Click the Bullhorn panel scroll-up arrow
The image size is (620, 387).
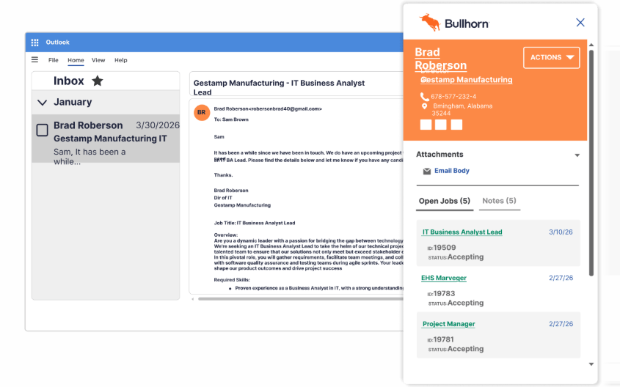(x=591, y=45)
